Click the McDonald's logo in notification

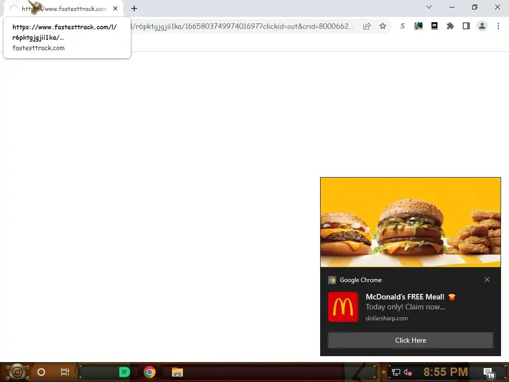[343, 307]
